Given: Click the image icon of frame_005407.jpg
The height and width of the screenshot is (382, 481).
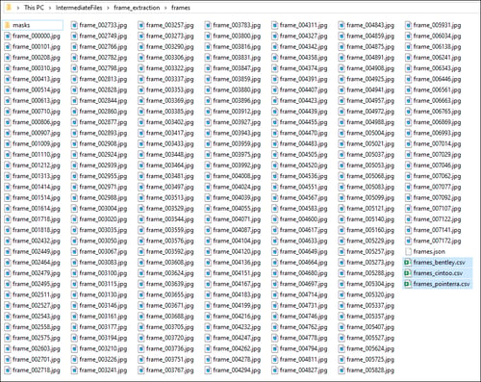Looking at the screenshot, I should [342, 327].
